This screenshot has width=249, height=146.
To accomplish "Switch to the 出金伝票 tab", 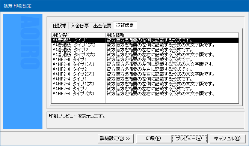I will coord(102,26).
